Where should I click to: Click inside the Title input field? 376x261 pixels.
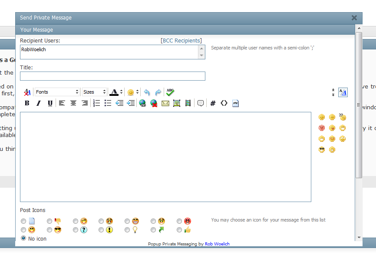(x=112, y=76)
